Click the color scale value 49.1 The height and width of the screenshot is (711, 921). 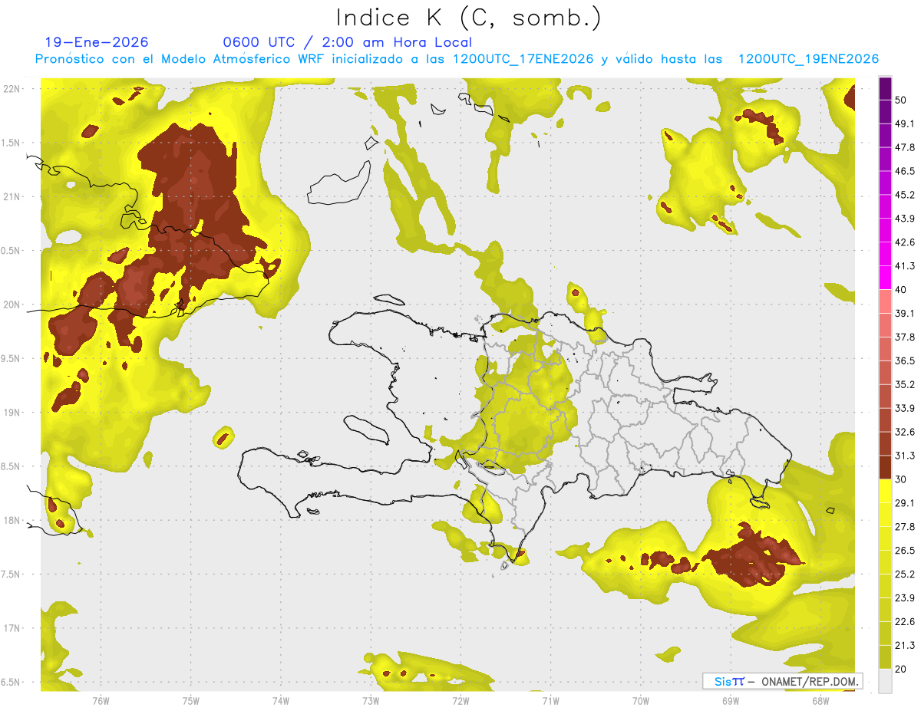[x=905, y=123]
